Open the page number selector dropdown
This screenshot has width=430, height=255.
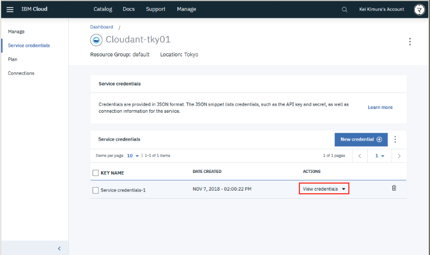coord(379,156)
